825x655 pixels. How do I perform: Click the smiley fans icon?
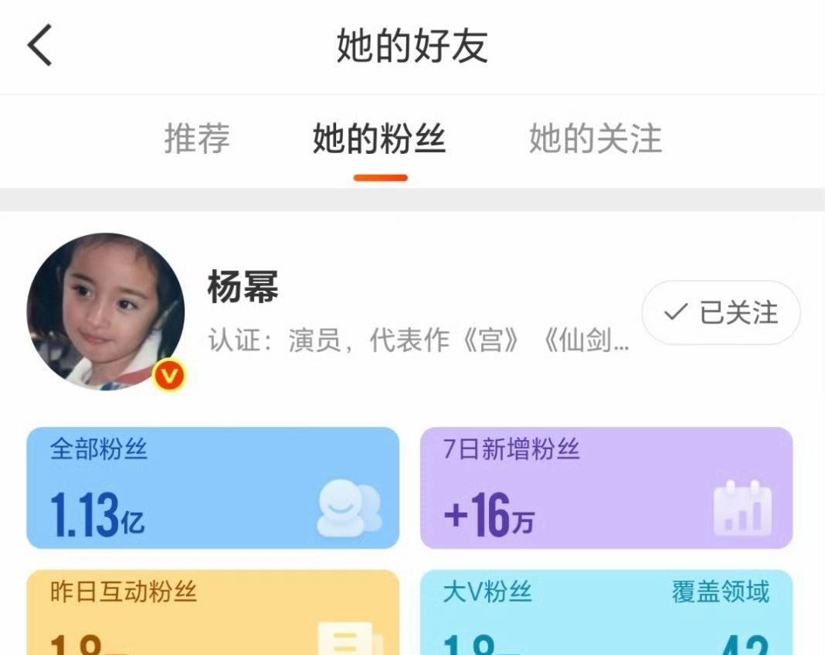click(349, 507)
